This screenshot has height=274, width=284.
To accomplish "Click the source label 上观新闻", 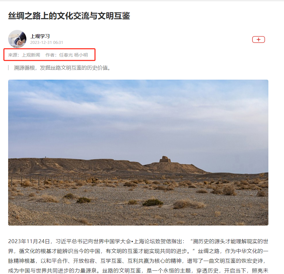I will 31,55.
